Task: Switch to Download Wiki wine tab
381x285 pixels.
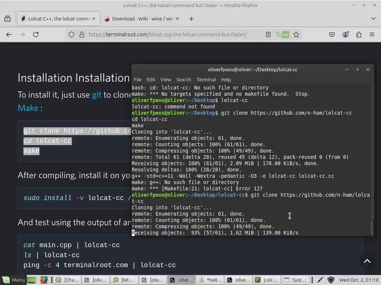Action: tap(143, 19)
